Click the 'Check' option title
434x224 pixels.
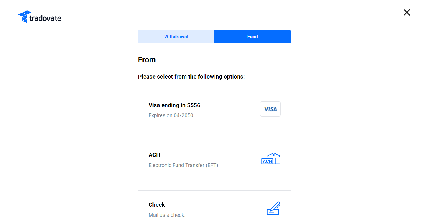click(157, 205)
